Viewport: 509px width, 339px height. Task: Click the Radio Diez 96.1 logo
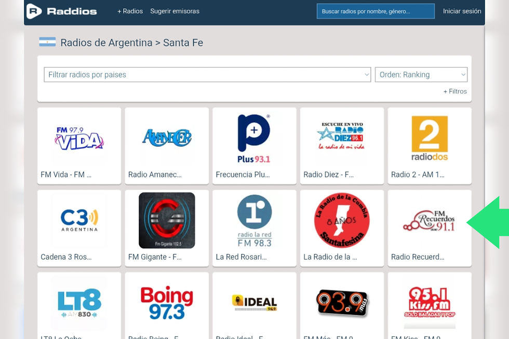click(x=342, y=135)
